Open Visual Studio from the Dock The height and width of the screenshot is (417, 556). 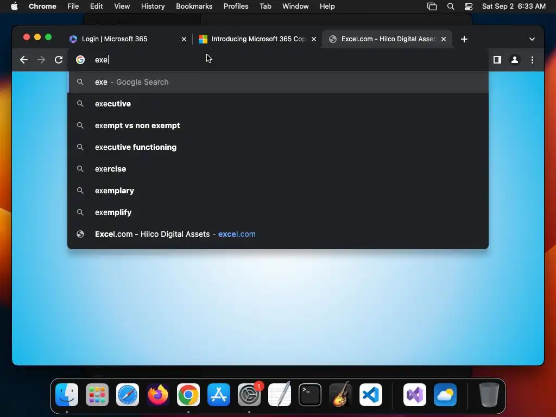pyautogui.click(x=414, y=395)
